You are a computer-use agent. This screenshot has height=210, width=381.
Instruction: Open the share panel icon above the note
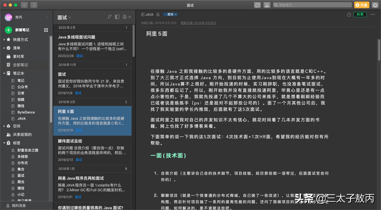349,15
